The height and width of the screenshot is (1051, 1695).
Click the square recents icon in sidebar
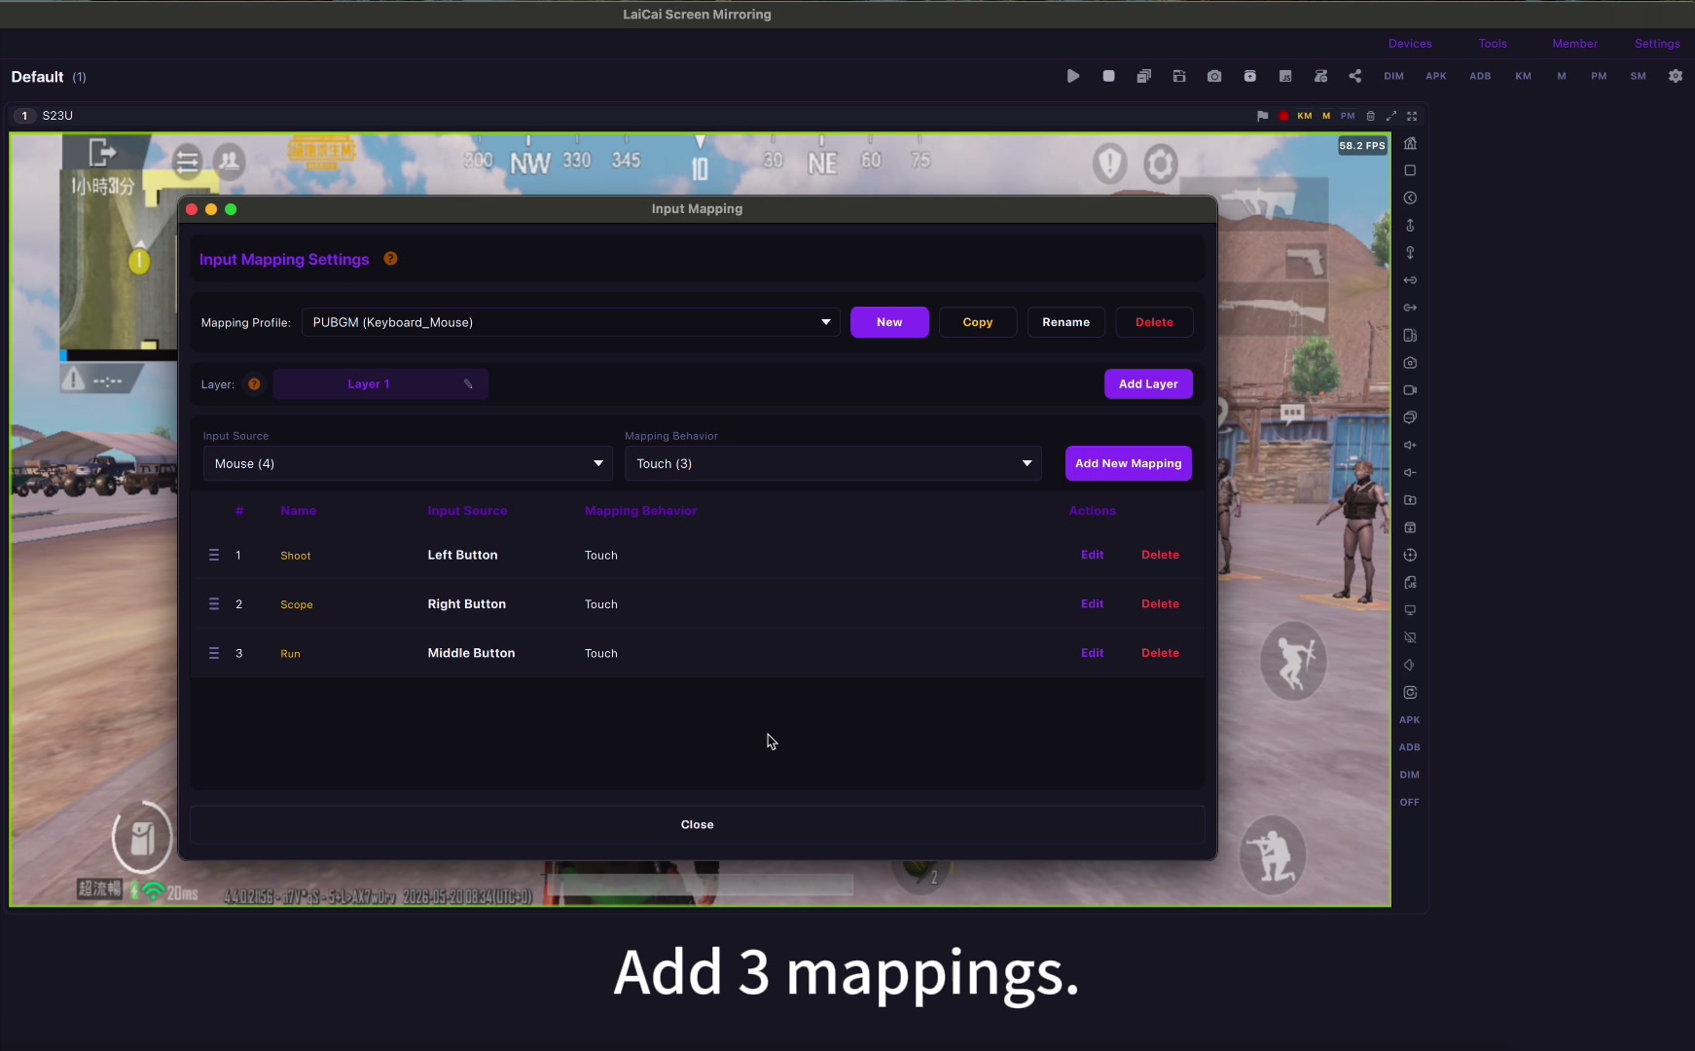[1410, 170]
